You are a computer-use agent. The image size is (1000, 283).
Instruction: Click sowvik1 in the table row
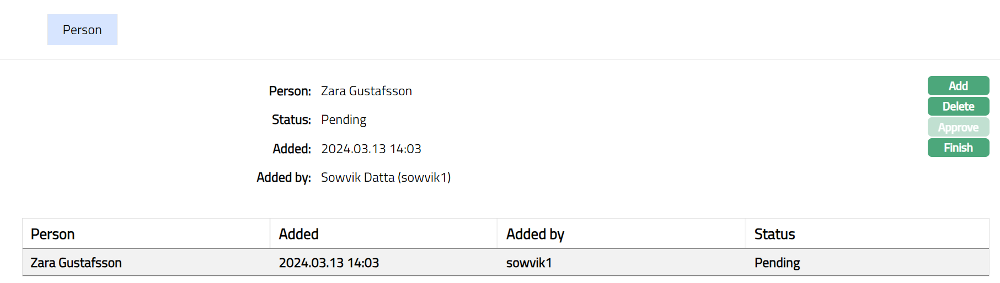point(528,263)
